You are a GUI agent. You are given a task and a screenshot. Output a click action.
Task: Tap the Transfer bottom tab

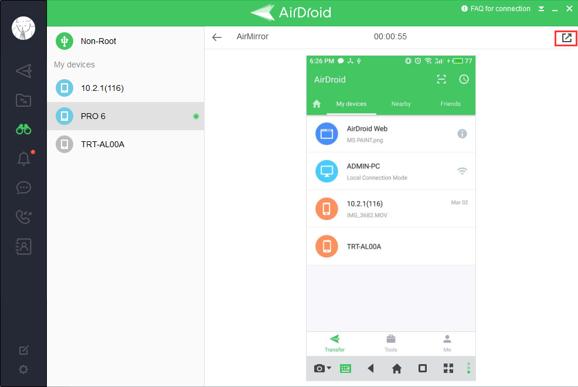pos(335,344)
